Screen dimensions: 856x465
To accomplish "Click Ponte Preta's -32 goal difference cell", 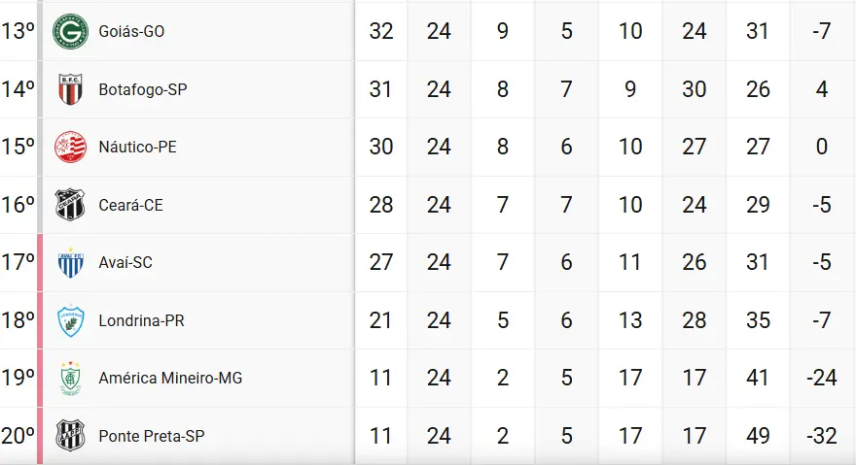I will 822,436.
